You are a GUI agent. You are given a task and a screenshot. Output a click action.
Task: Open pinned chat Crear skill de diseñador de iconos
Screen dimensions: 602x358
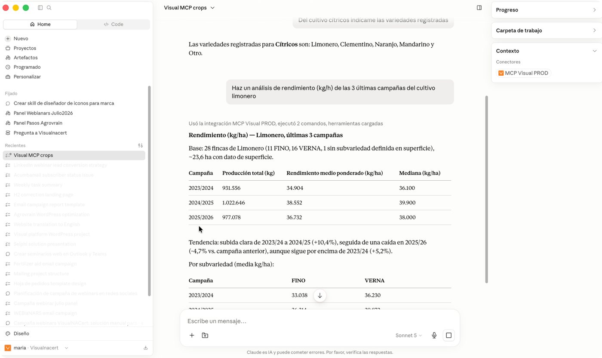tap(64, 103)
